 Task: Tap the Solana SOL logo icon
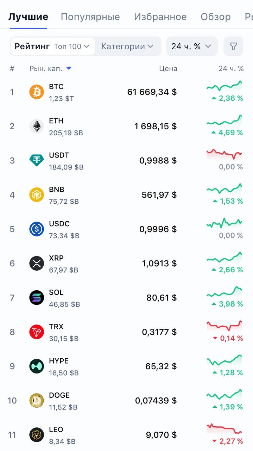pyautogui.click(x=37, y=298)
